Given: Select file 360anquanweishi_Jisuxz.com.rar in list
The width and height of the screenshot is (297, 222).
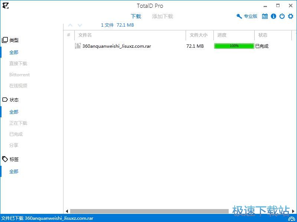Looking at the screenshot, I should point(117,46).
